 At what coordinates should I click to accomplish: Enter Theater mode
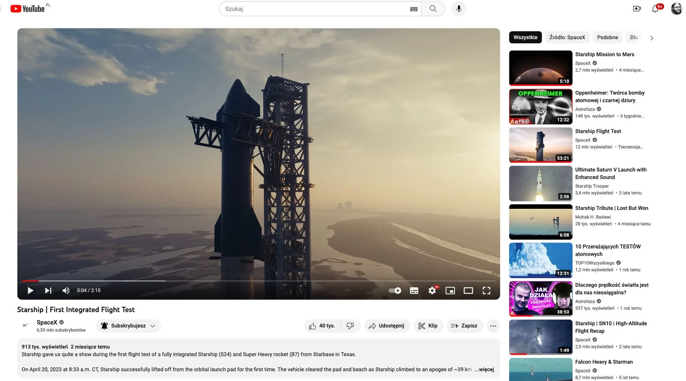[468, 290]
